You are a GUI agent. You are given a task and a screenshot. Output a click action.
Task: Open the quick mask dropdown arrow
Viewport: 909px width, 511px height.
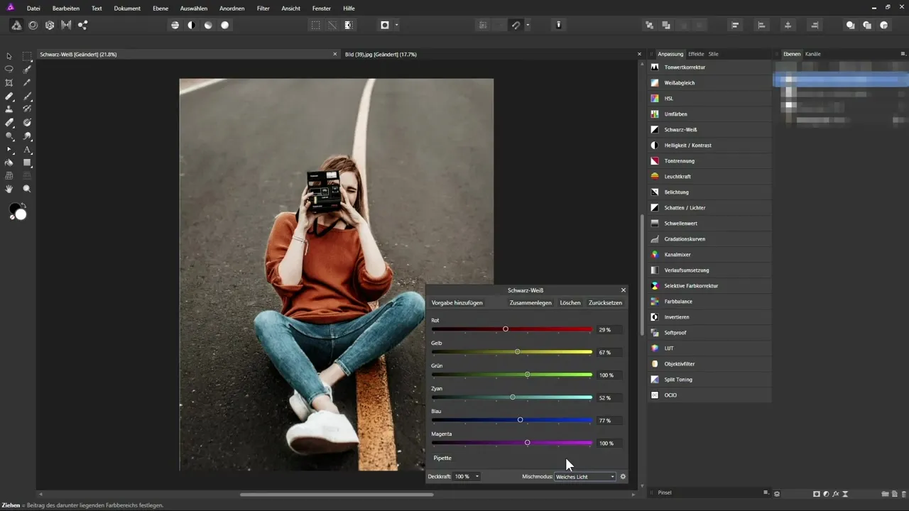396,25
